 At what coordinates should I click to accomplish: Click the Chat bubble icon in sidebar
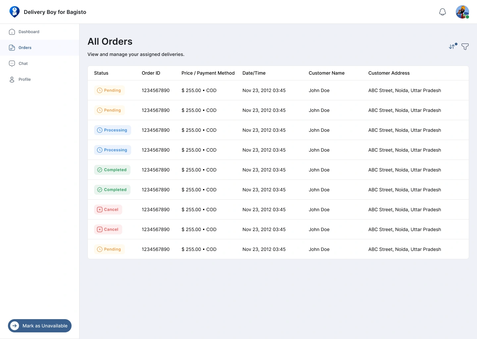(12, 64)
